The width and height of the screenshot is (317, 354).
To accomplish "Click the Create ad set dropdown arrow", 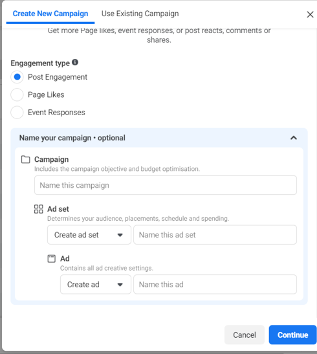I will point(120,235).
